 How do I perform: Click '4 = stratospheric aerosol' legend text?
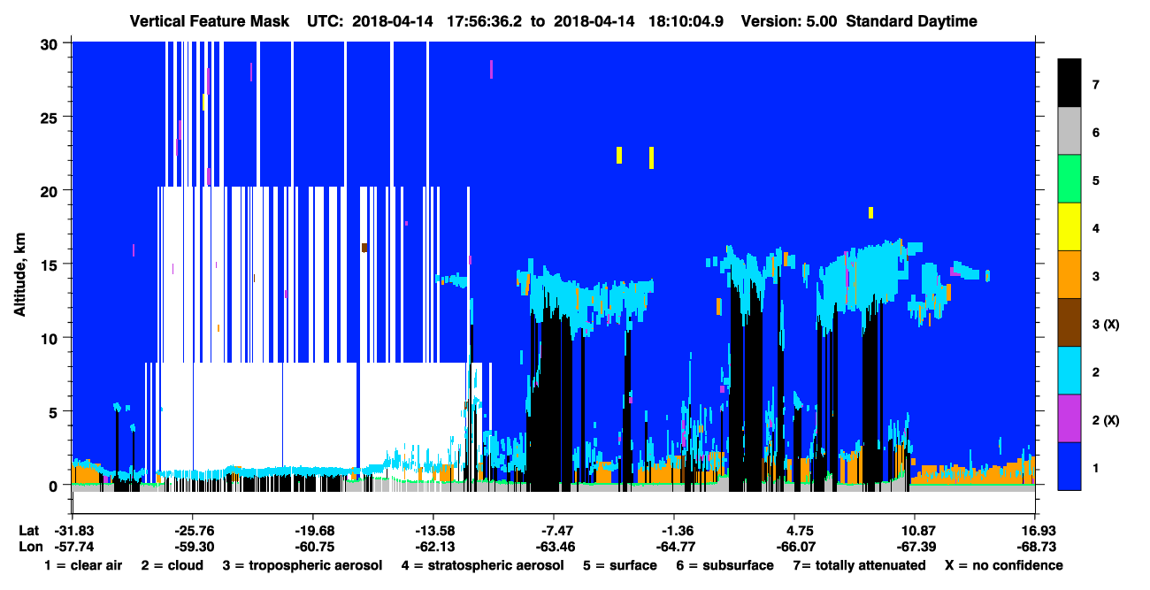coord(482,565)
